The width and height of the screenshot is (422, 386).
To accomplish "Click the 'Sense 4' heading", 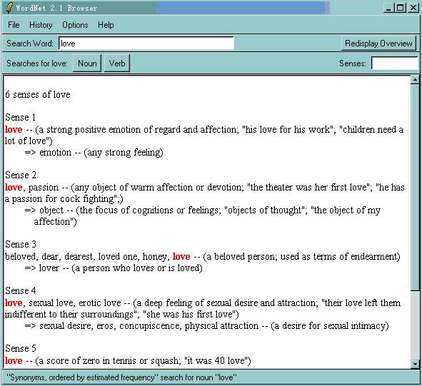I will coord(21,291).
